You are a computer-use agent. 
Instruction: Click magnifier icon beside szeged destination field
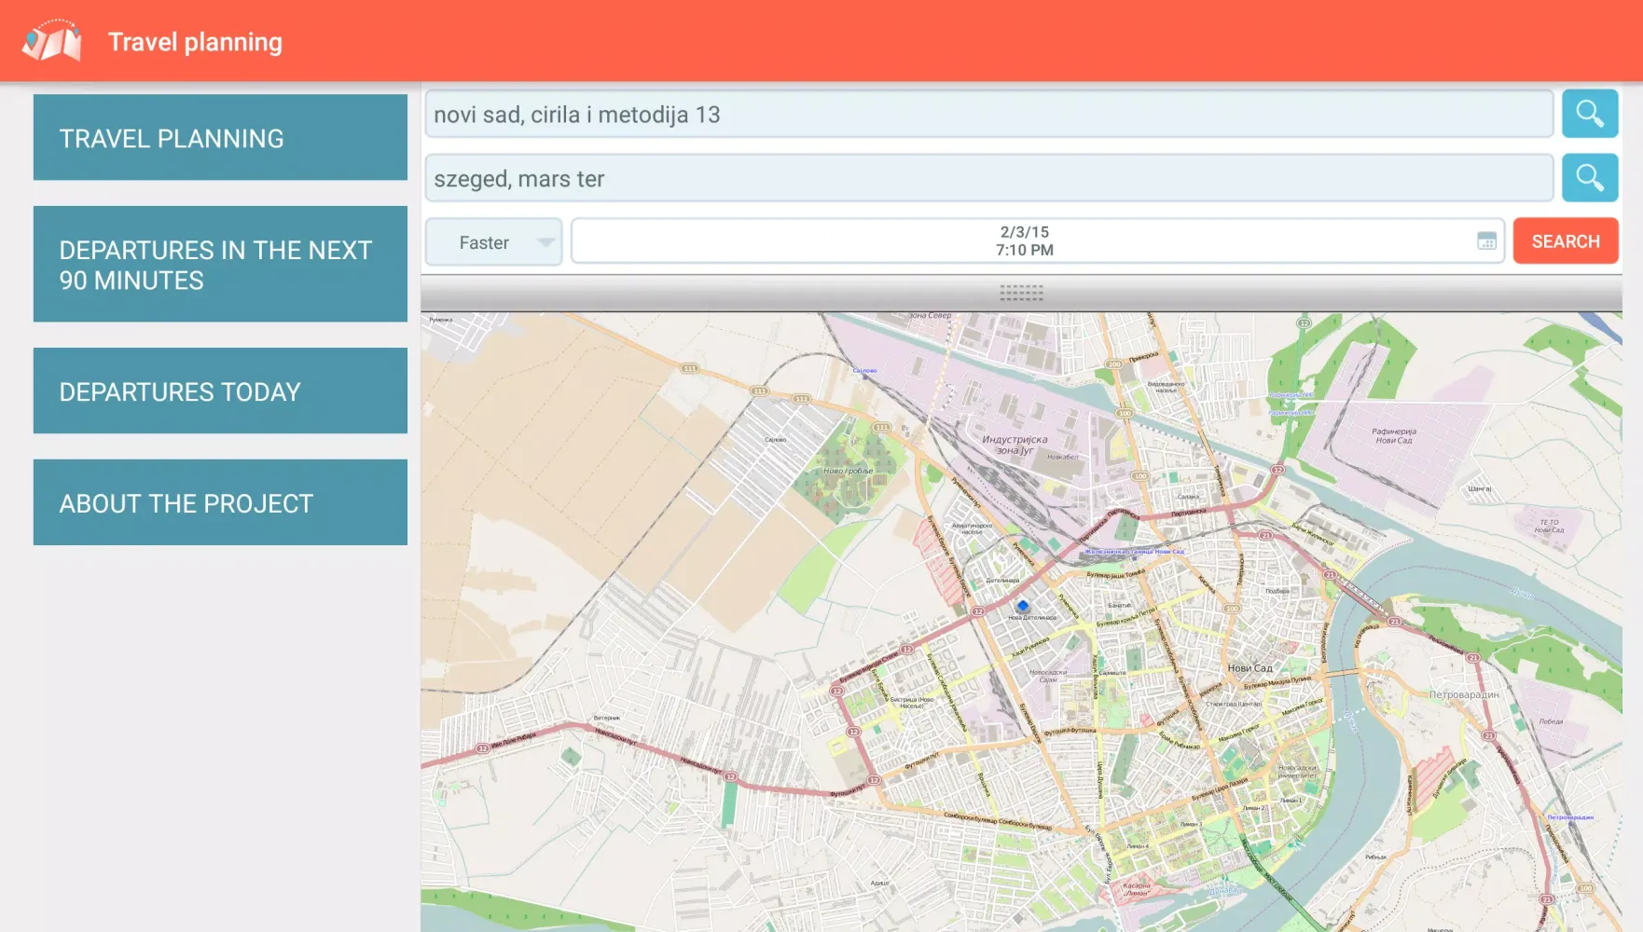pyautogui.click(x=1589, y=178)
